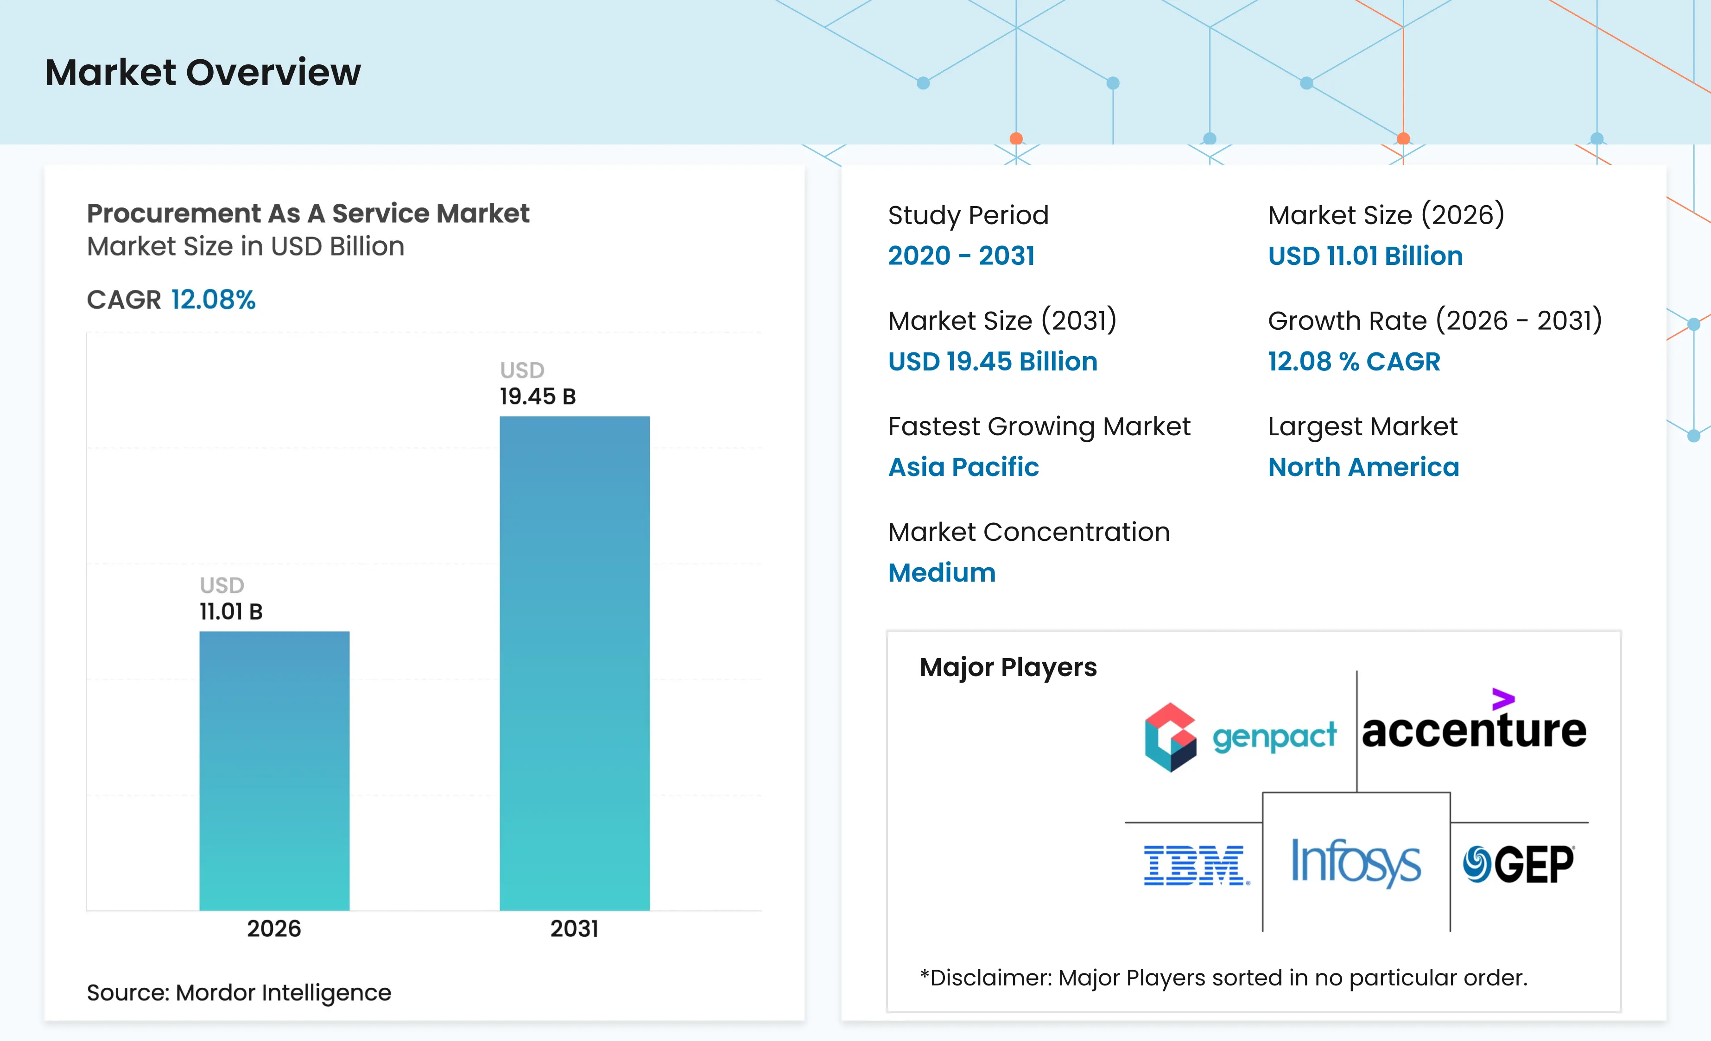Image resolution: width=1711 pixels, height=1041 pixels.
Task: Click the Medium market concentration value
Action: 942,572
